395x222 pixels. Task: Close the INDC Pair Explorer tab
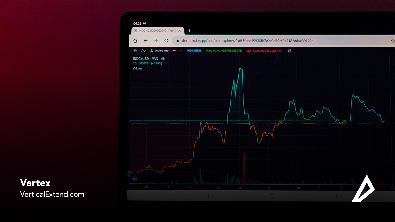click(x=180, y=31)
